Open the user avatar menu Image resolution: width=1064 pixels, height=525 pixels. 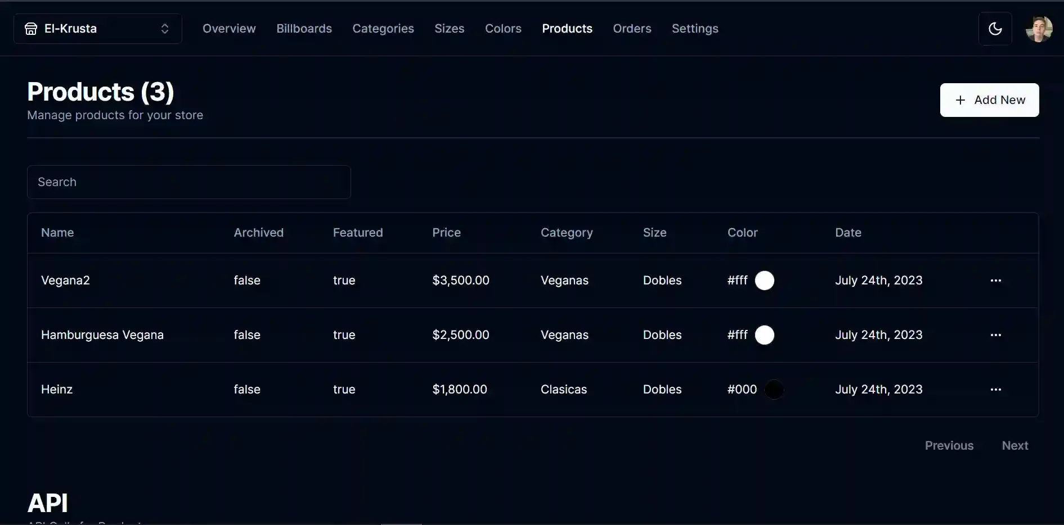point(1039,29)
